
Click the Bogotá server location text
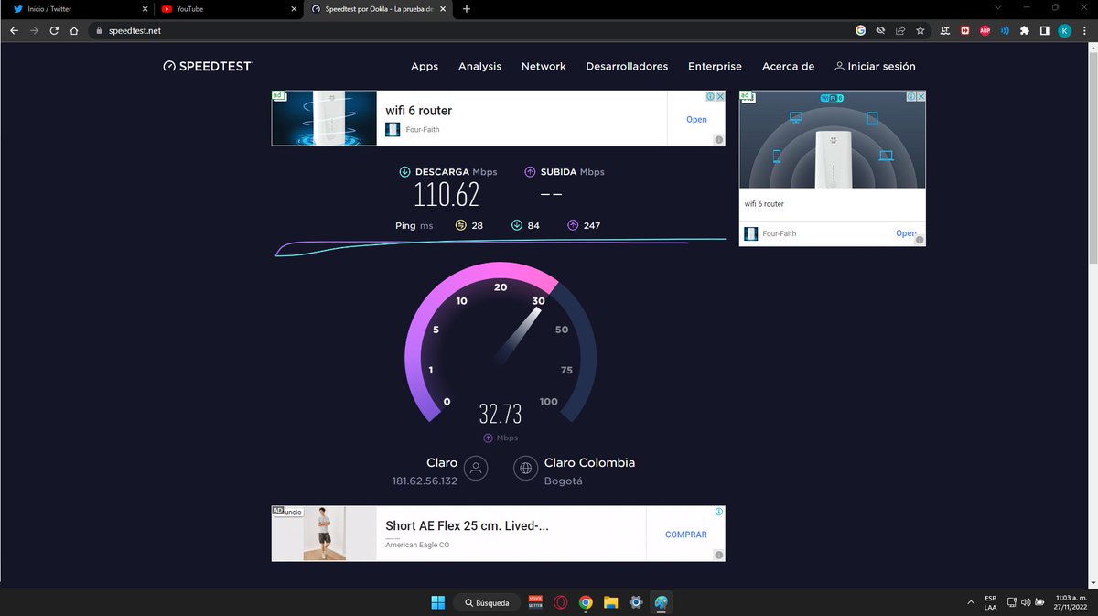pyautogui.click(x=564, y=481)
